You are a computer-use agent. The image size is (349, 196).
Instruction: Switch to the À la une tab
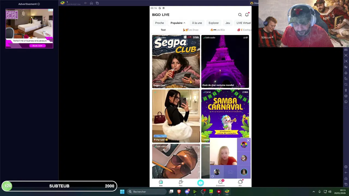(x=197, y=23)
